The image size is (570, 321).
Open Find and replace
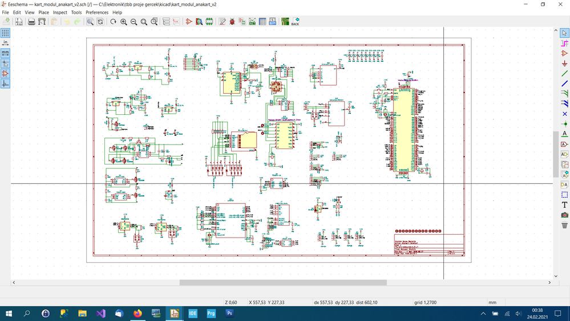100,22
